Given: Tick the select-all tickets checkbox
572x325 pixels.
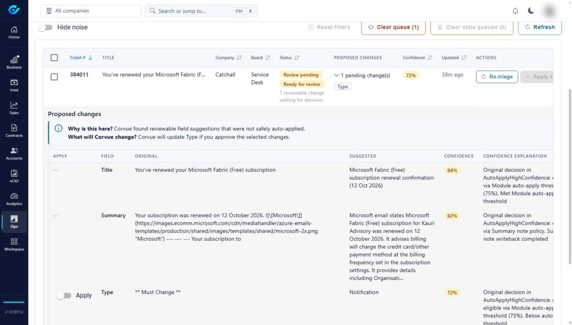Looking at the screenshot, I should 54,57.
